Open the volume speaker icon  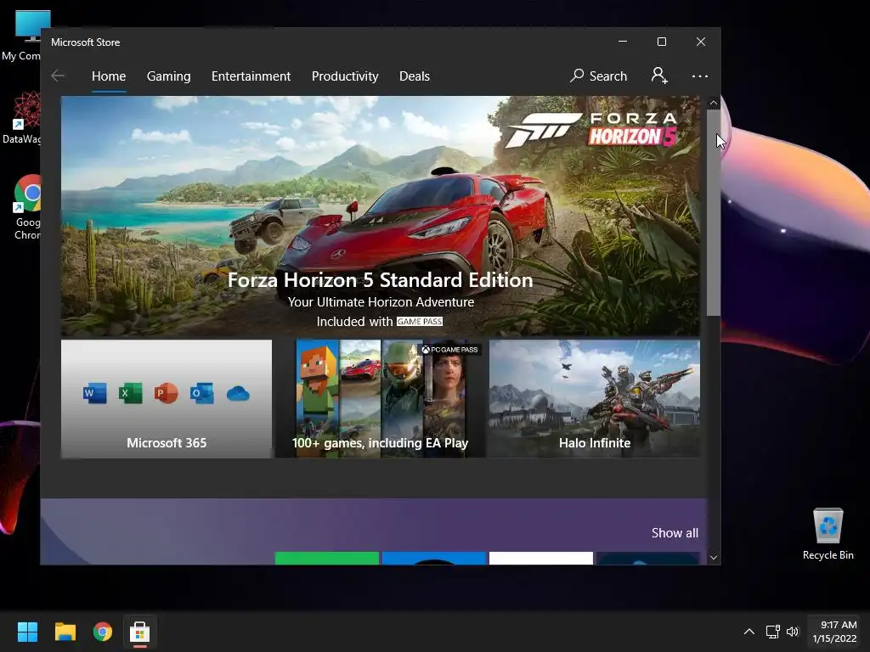click(793, 632)
